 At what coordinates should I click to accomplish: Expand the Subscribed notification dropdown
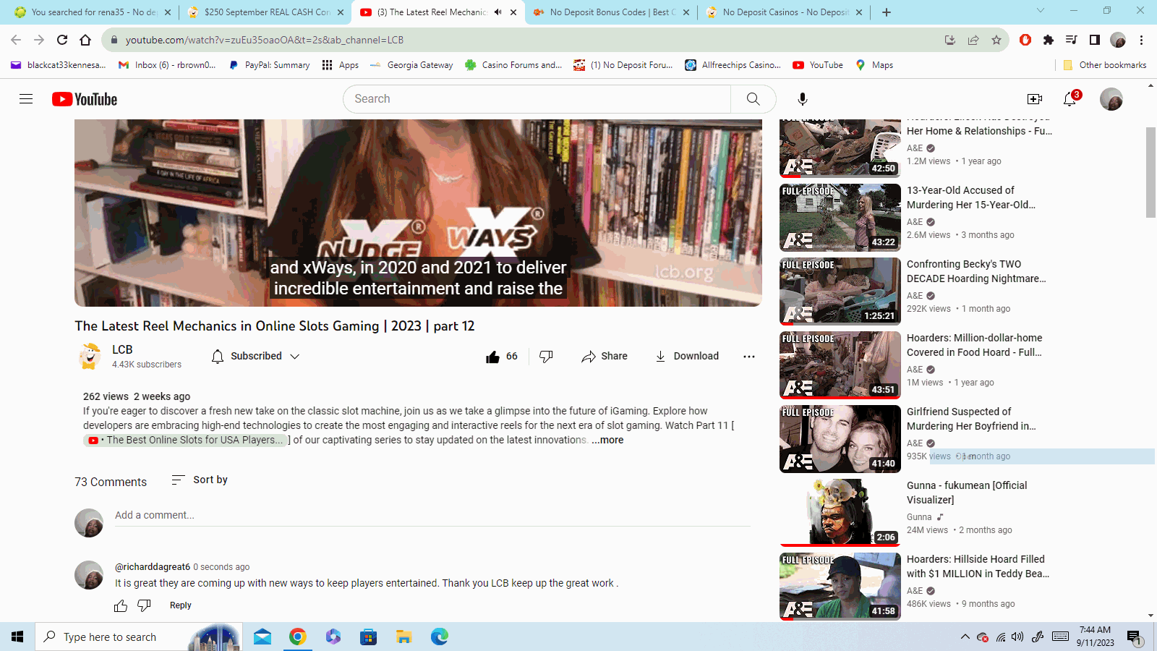pyautogui.click(x=255, y=357)
